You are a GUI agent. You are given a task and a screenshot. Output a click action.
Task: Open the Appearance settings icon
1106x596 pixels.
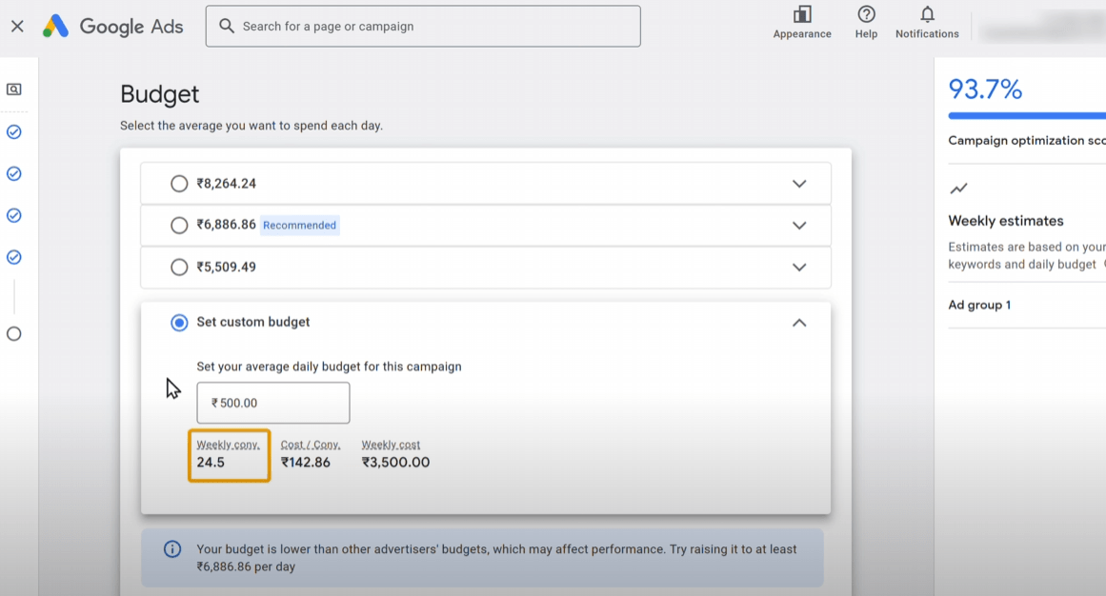coord(802,15)
